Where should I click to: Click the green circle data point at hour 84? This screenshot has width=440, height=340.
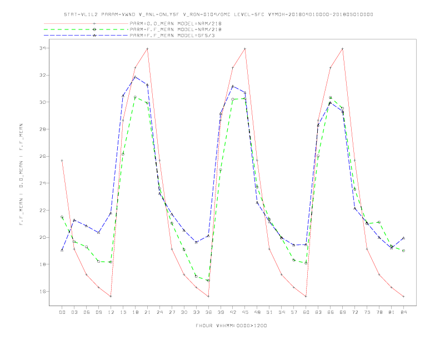pyautogui.click(x=403, y=251)
